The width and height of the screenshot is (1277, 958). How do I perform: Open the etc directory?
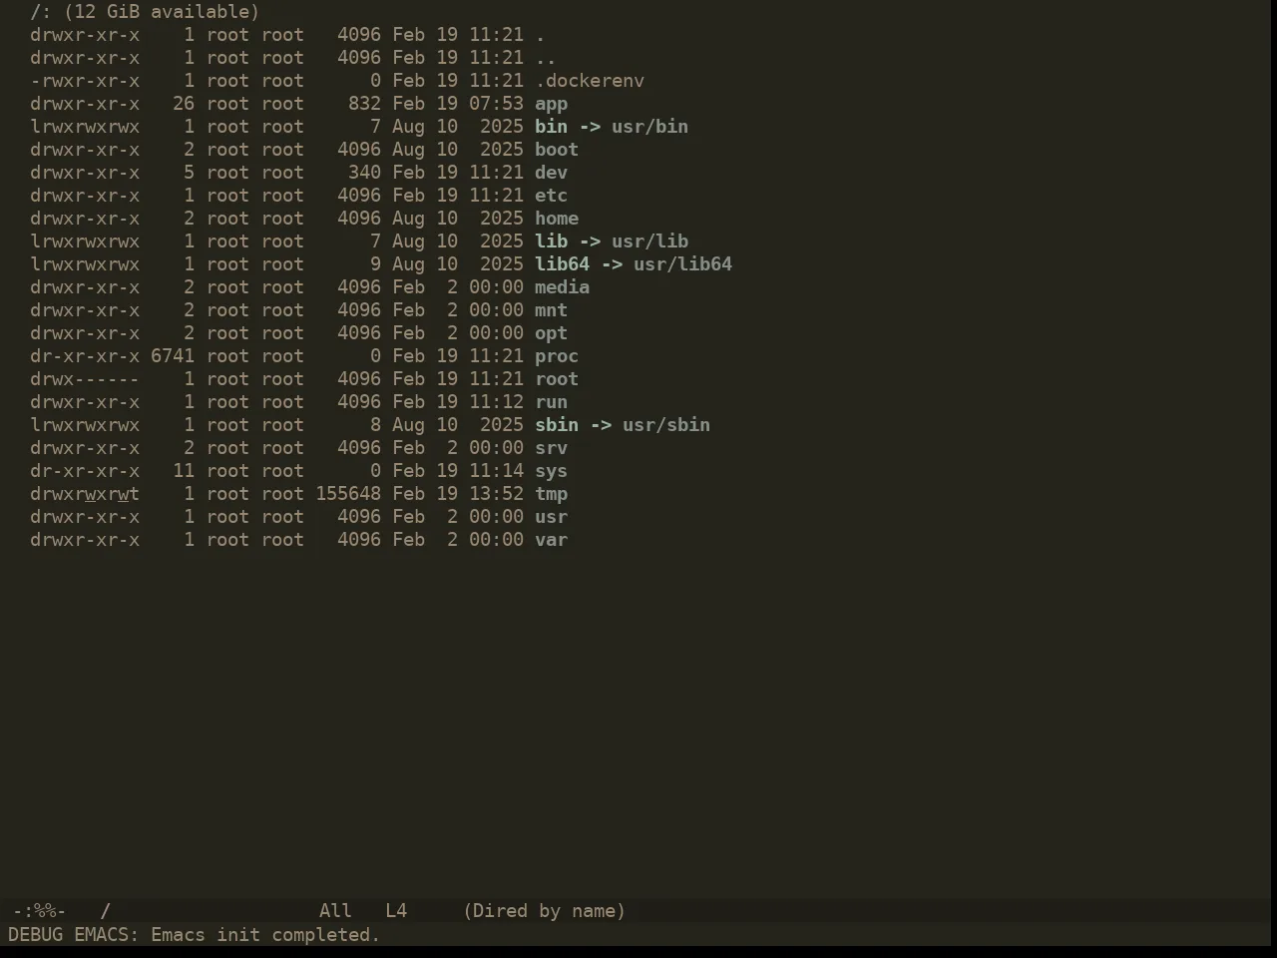point(551,196)
